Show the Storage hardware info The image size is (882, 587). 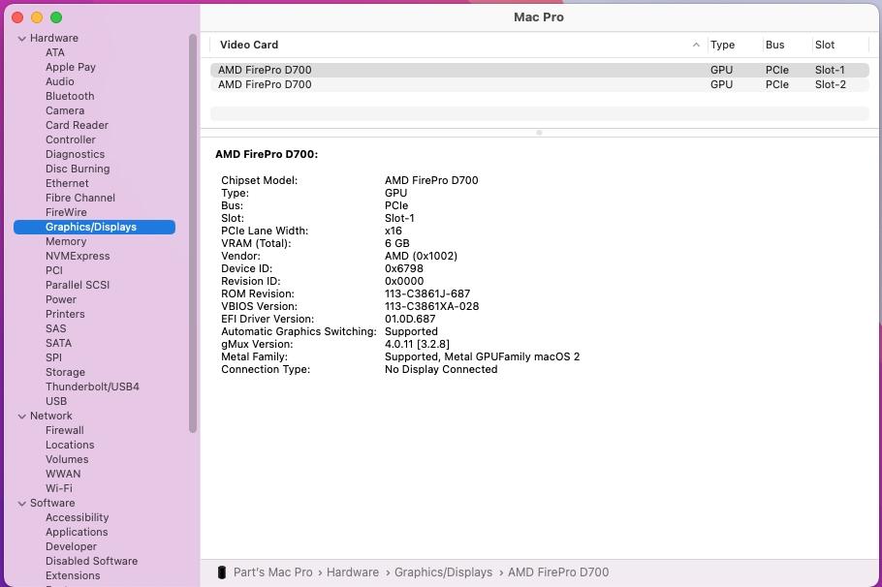click(x=65, y=372)
